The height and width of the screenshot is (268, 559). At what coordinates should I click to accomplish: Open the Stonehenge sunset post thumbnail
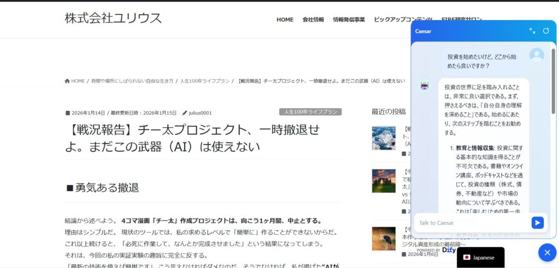pos(383,181)
